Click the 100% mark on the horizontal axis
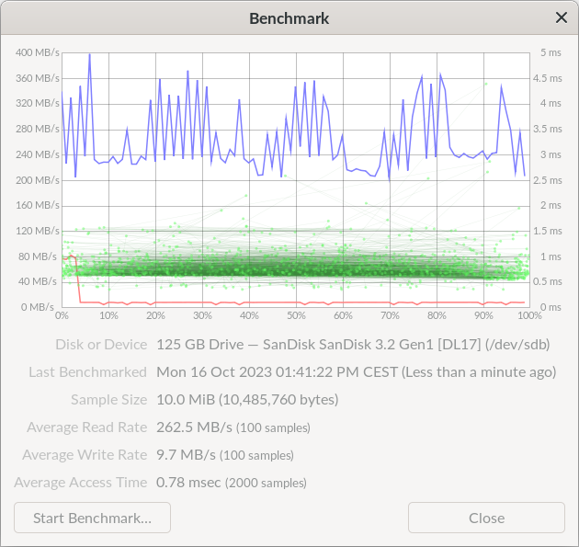 [528, 316]
